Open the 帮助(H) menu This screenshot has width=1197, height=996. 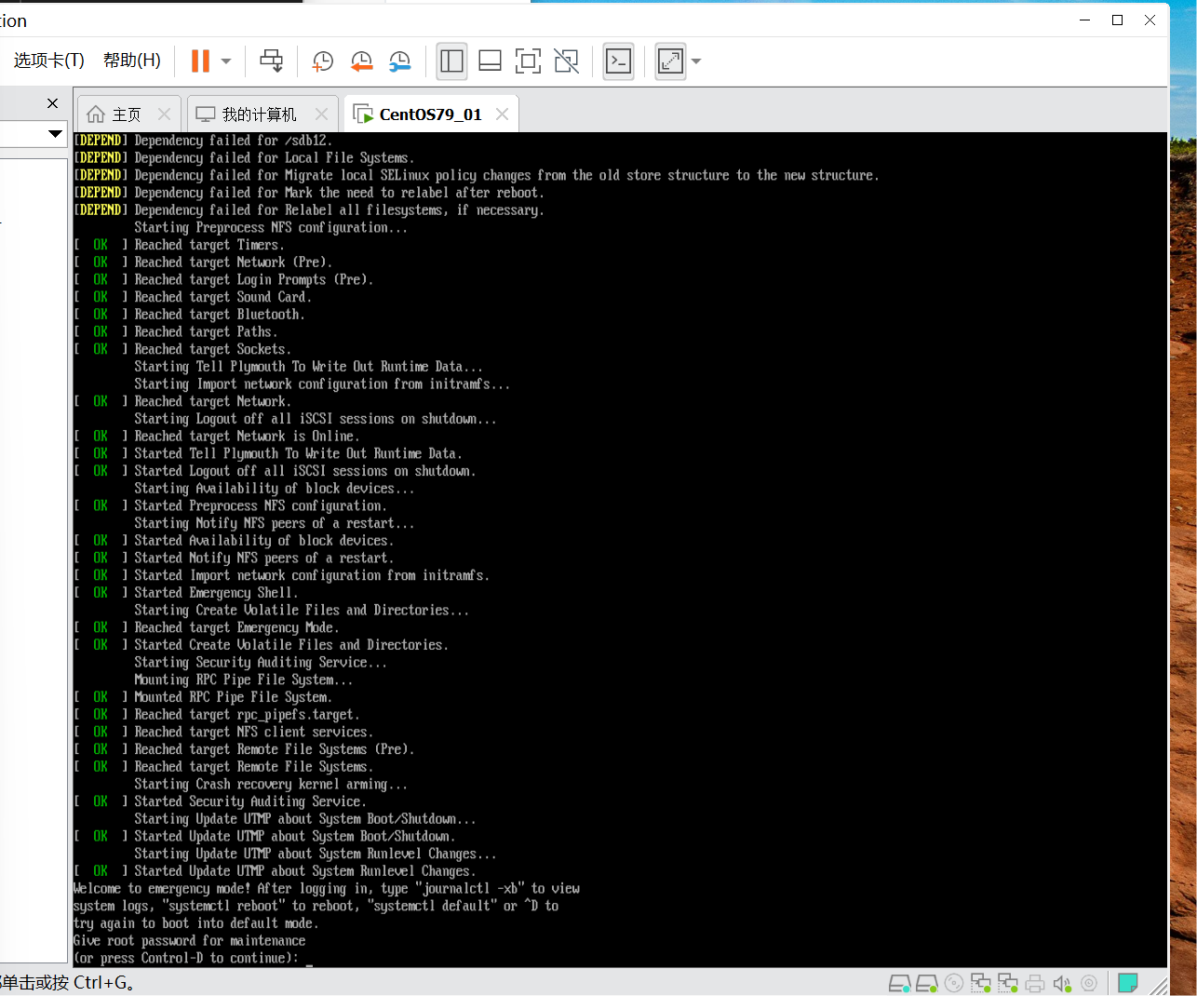click(x=132, y=61)
